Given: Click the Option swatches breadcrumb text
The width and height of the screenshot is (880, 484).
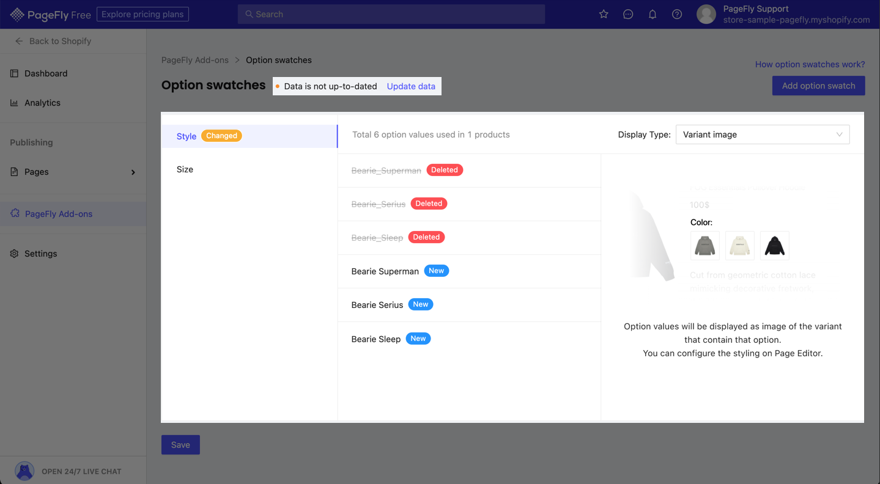Looking at the screenshot, I should pos(279,60).
